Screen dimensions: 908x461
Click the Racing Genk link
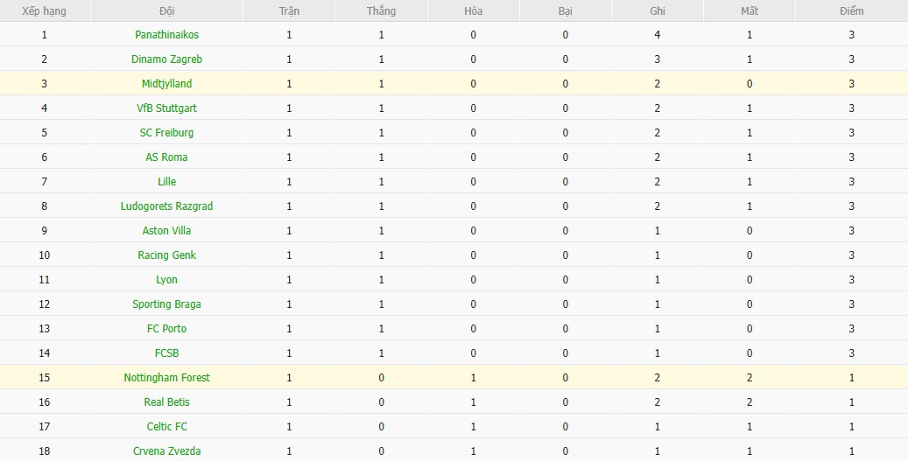(x=166, y=255)
